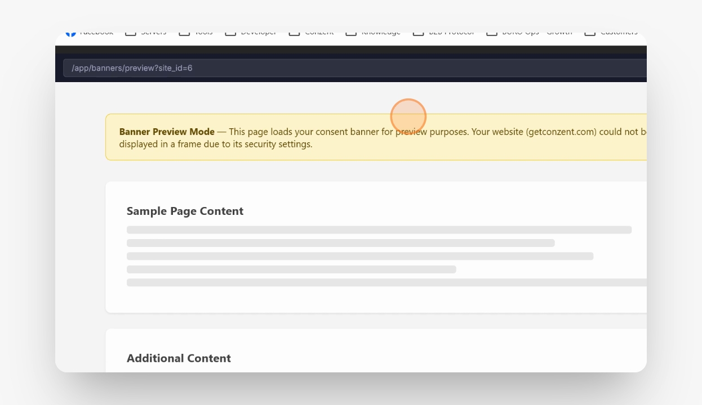This screenshot has width=702, height=405.
Task: Open the Tools bookmark folder
Action: point(196,33)
